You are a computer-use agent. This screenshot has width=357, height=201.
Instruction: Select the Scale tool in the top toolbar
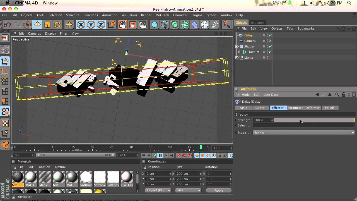pos(47,25)
